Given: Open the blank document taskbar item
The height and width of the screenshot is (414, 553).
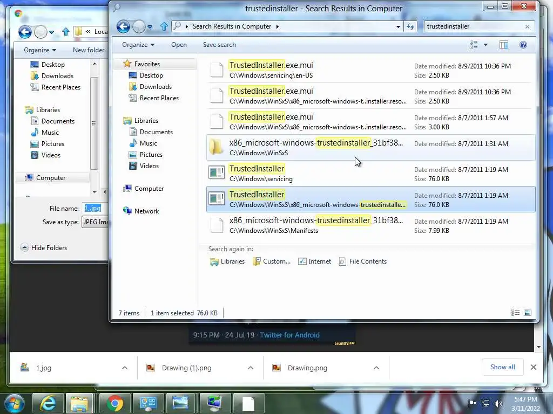Looking at the screenshot, I should (x=248, y=403).
